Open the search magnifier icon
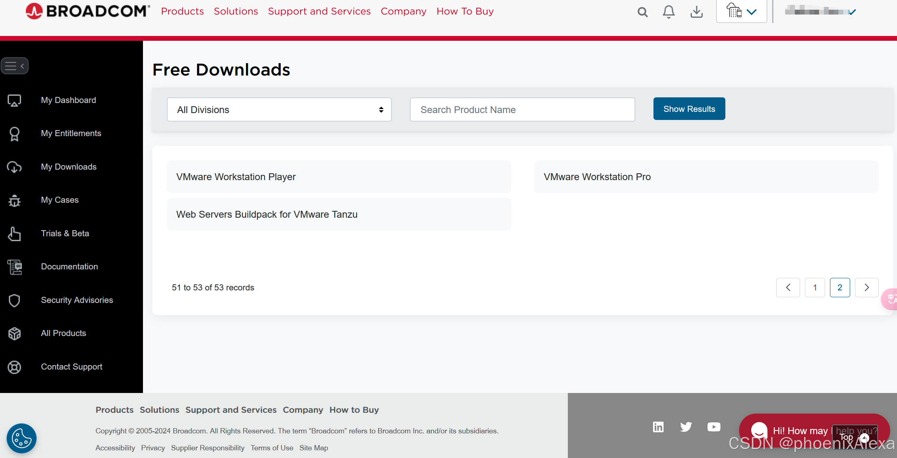 643,12
